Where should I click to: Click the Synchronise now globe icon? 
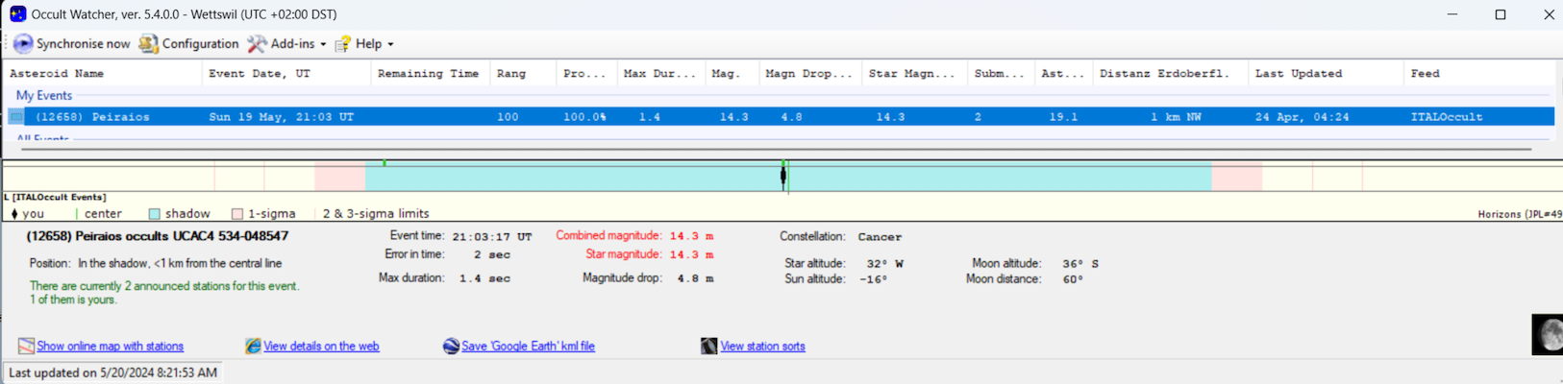coord(23,44)
